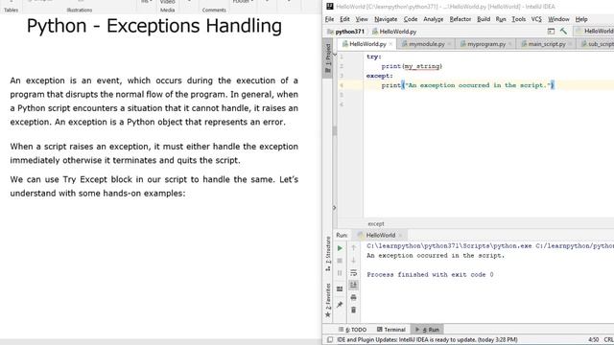The height and width of the screenshot is (345, 614).
Task: Open the Edit menu in IntelliJ
Action: click(344, 19)
